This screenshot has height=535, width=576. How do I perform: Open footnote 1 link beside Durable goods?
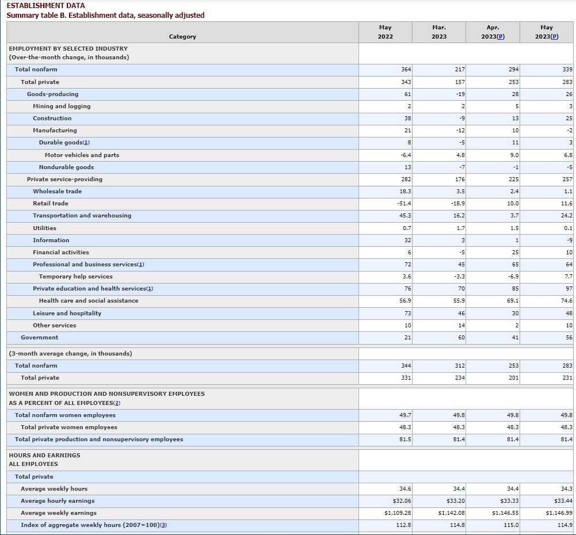click(86, 143)
